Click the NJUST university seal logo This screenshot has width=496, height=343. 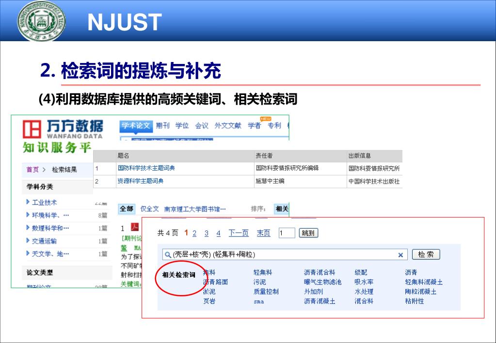(x=41, y=21)
